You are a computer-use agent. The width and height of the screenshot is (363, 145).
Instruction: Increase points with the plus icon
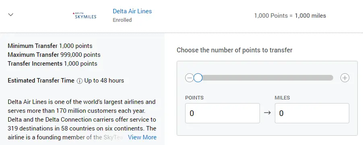pos(345,78)
